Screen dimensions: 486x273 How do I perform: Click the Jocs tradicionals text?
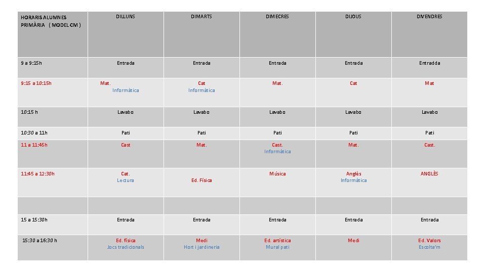[126, 247]
